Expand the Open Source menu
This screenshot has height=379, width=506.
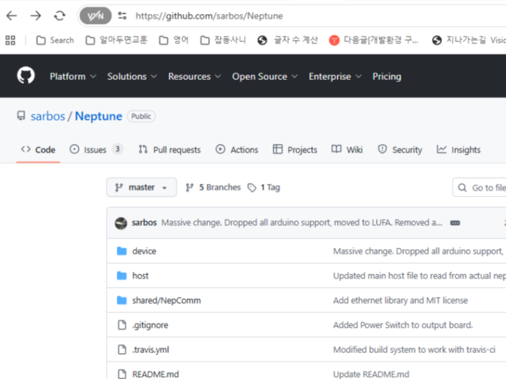pos(264,77)
